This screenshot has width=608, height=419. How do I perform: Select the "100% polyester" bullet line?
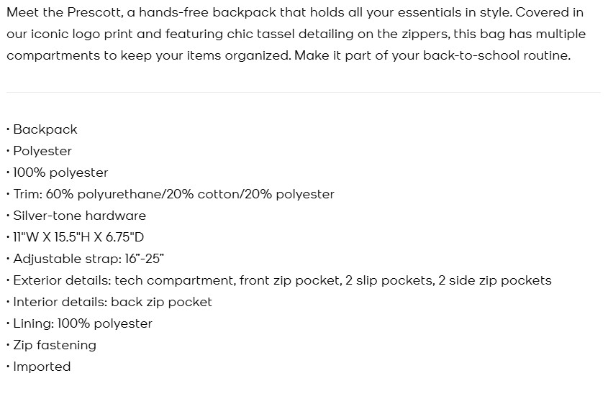[x=60, y=172]
